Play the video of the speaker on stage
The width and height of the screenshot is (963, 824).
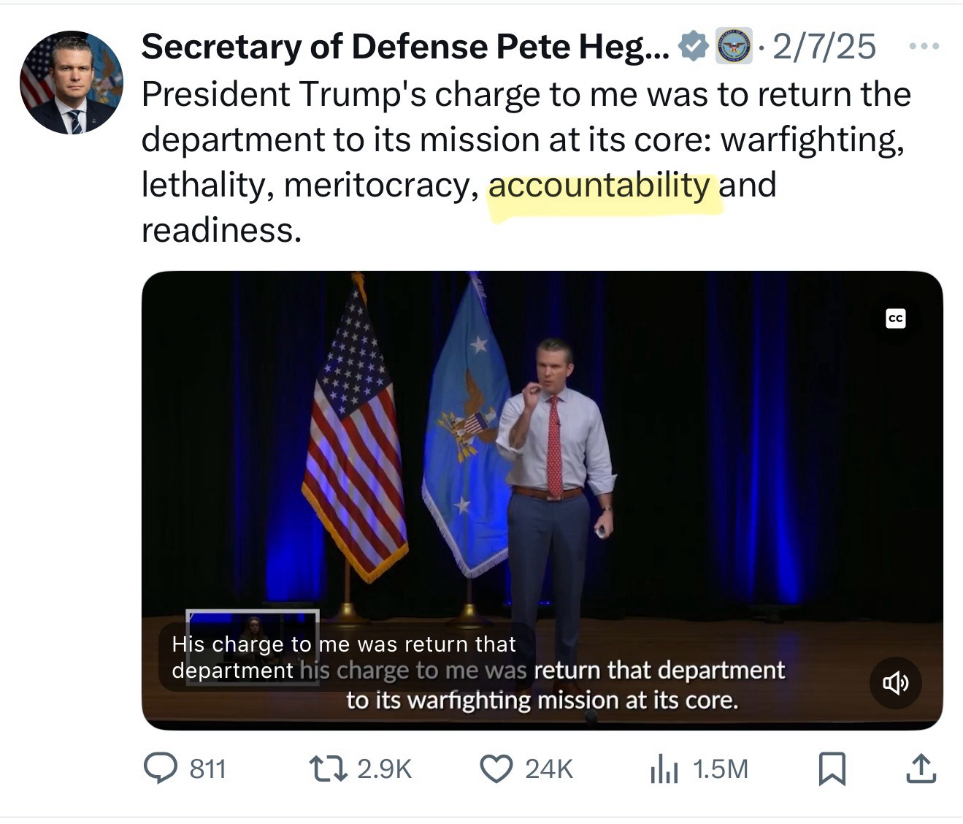point(542,475)
